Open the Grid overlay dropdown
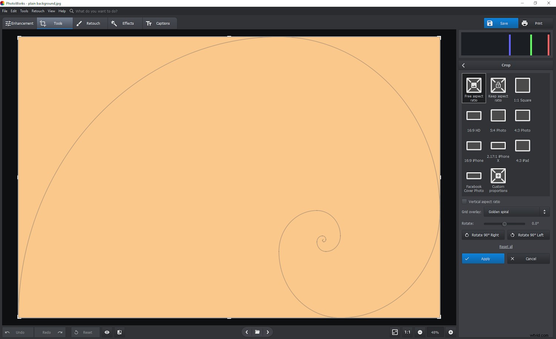This screenshot has width=556, height=339. coord(516,211)
